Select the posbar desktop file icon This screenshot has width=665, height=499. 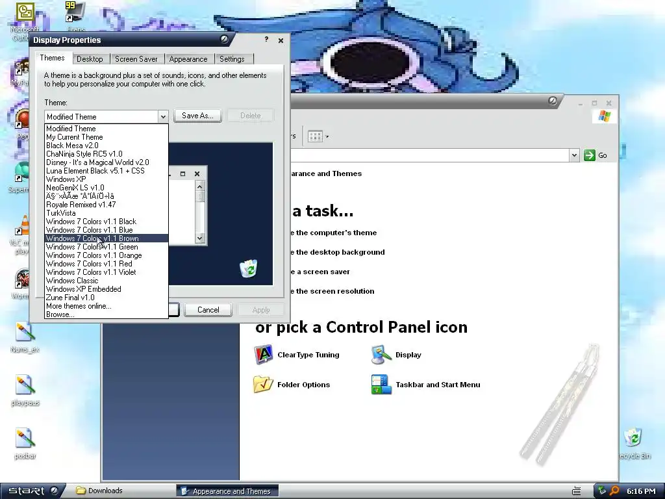[25, 439]
